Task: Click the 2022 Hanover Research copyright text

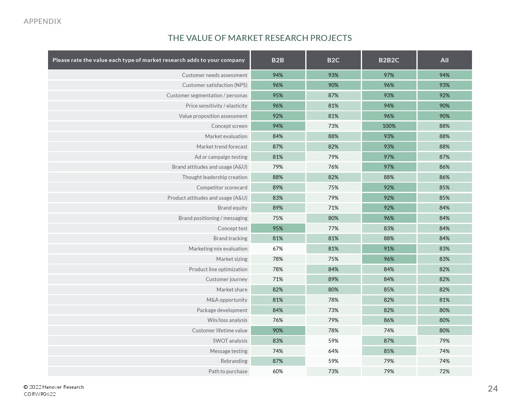Action: tap(54, 387)
